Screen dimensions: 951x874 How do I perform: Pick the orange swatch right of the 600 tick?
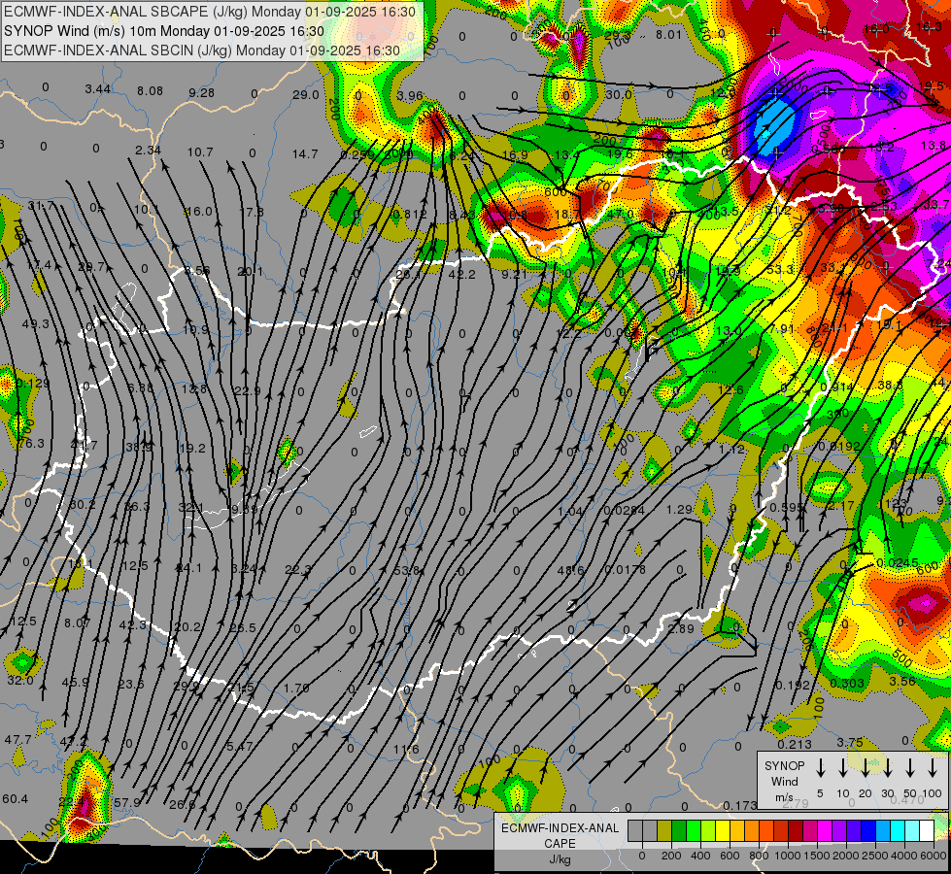[x=752, y=830]
